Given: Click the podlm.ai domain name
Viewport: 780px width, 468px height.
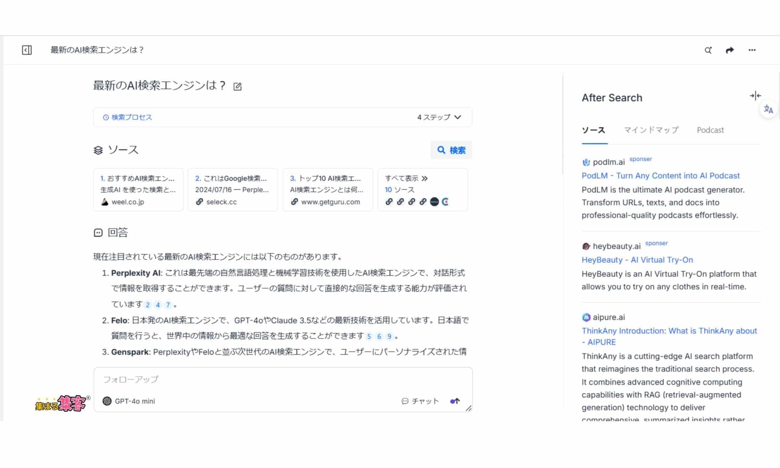Looking at the screenshot, I should coord(609,162).
